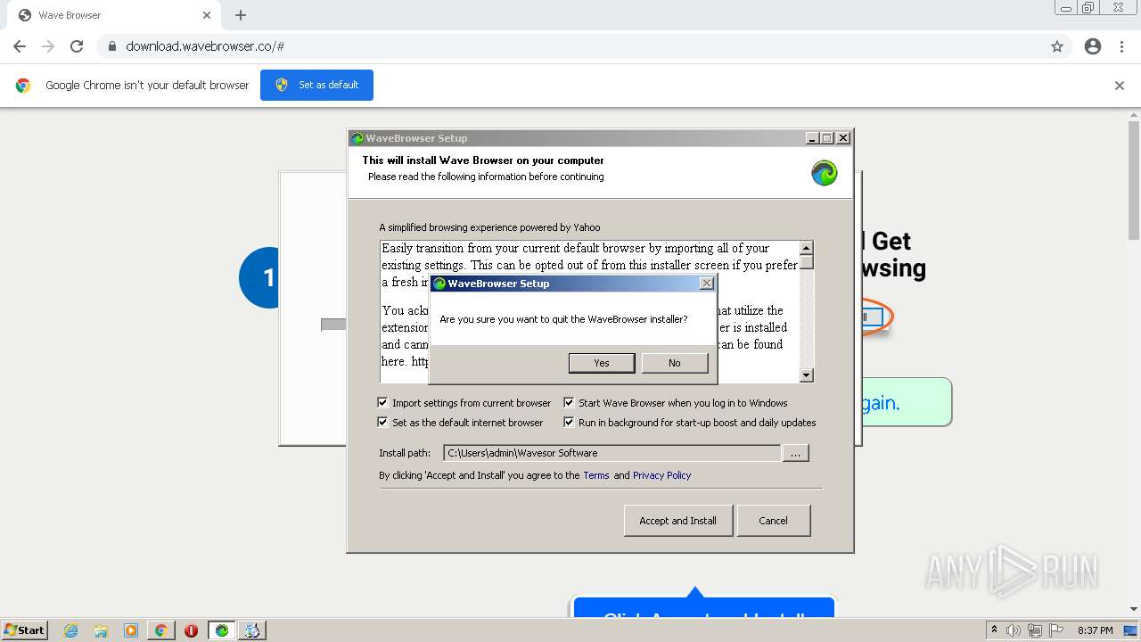Open media player from taskbar
The height and width of the screenshot is (642, 1141).
pyautogui.click(x=131, y=630)
